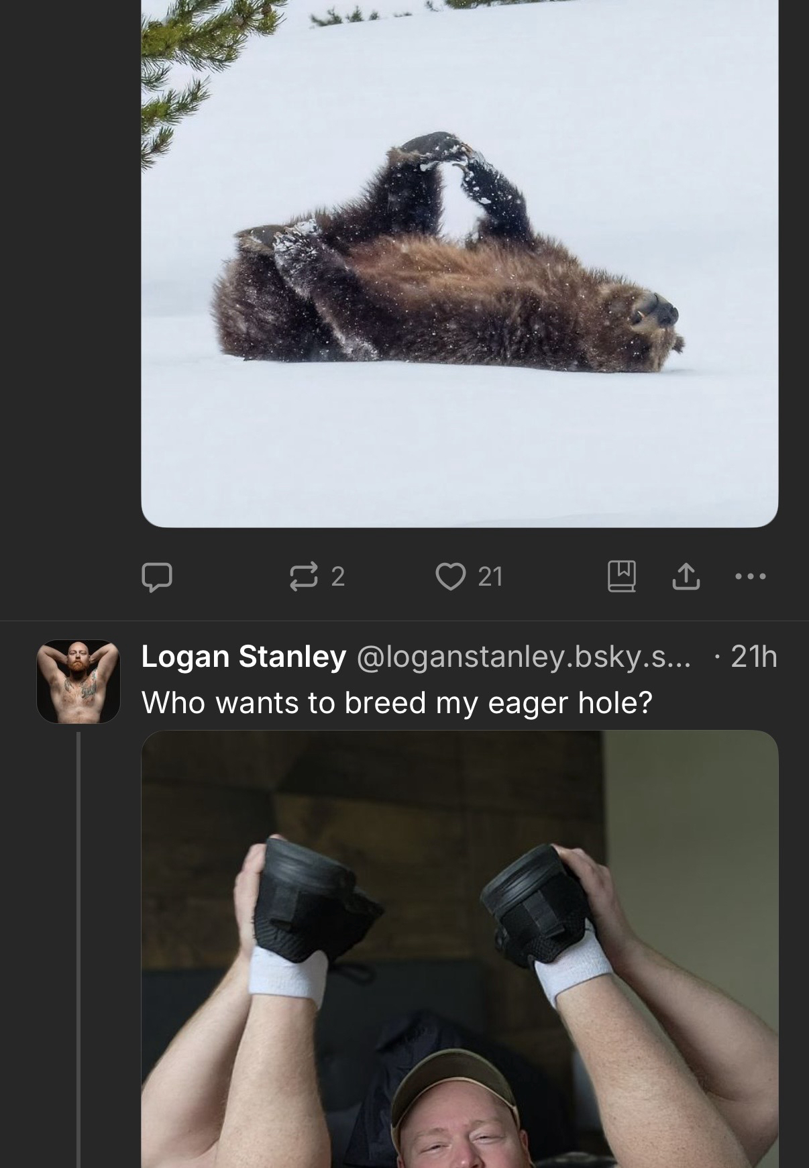Open the post text beginning "Who wants"
Viewport: 809px width, 1168px height.
(x=396, y=702)
